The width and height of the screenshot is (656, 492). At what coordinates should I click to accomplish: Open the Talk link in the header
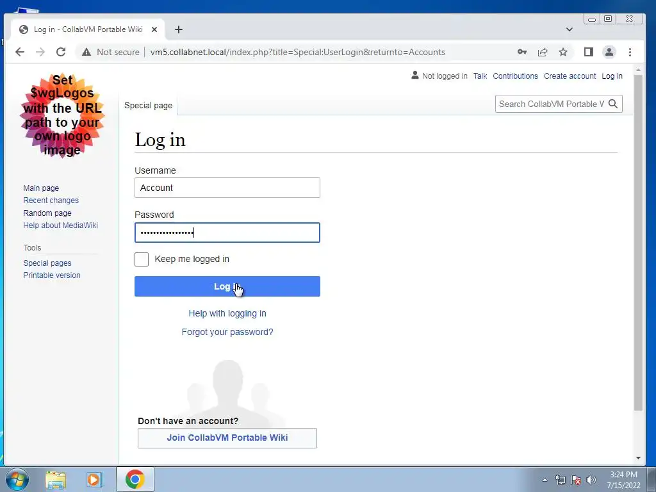coord(480,76)
